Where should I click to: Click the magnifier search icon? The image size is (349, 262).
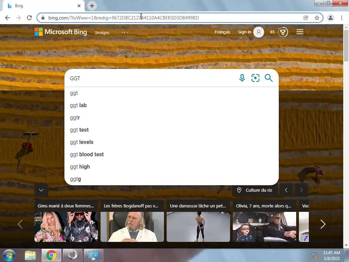pos(269,78)
